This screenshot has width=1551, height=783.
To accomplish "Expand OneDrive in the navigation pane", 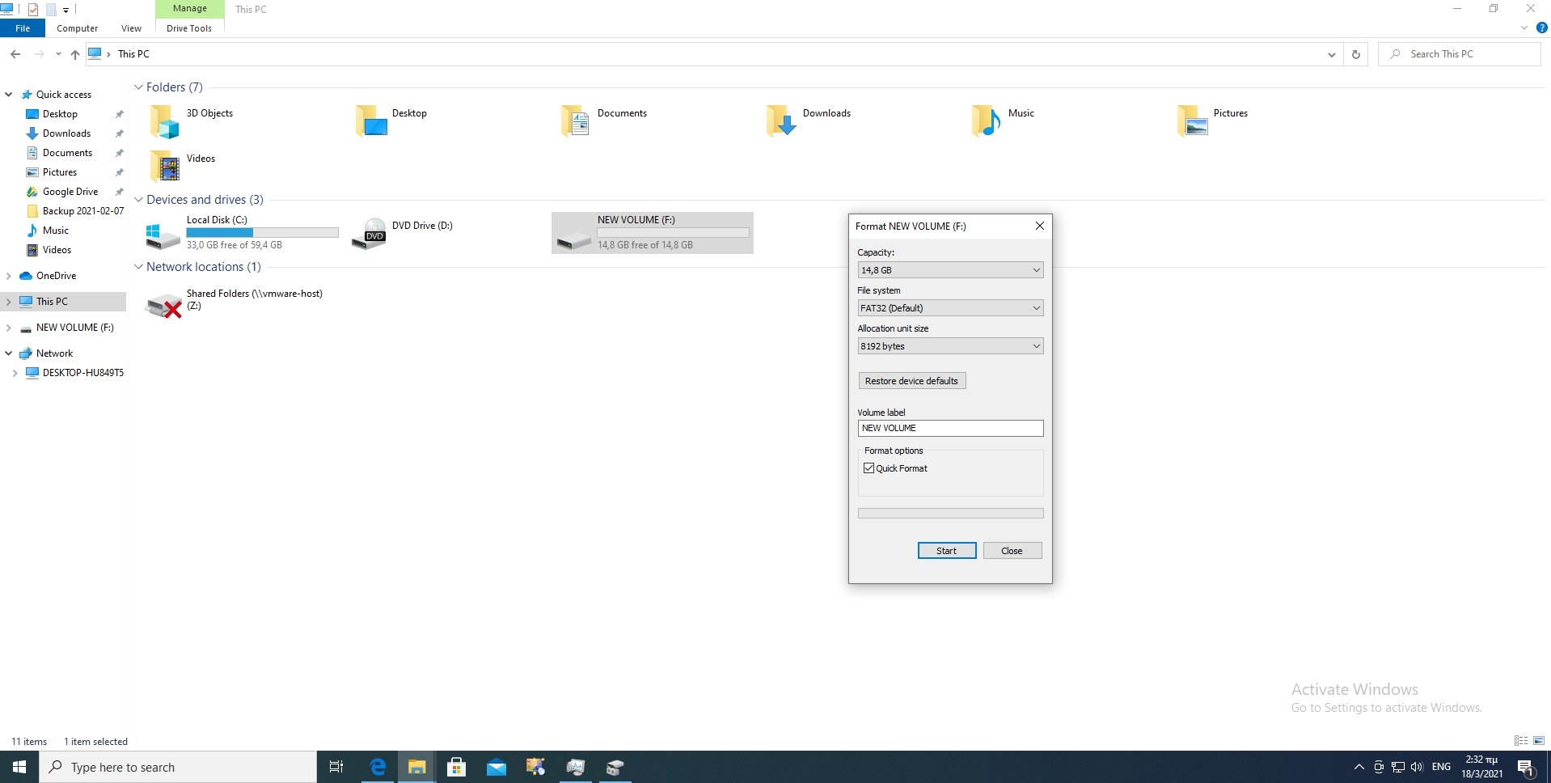I will pos(9,276).
